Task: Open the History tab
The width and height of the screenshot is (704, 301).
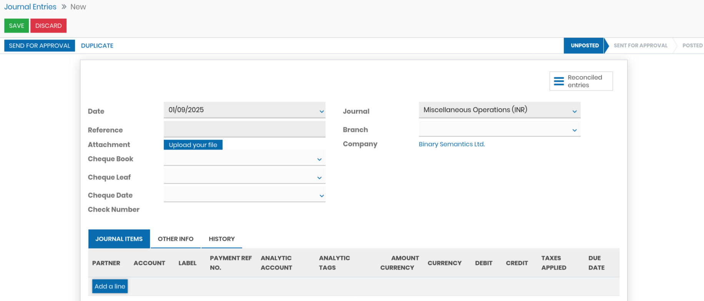Action: point(222,239)
